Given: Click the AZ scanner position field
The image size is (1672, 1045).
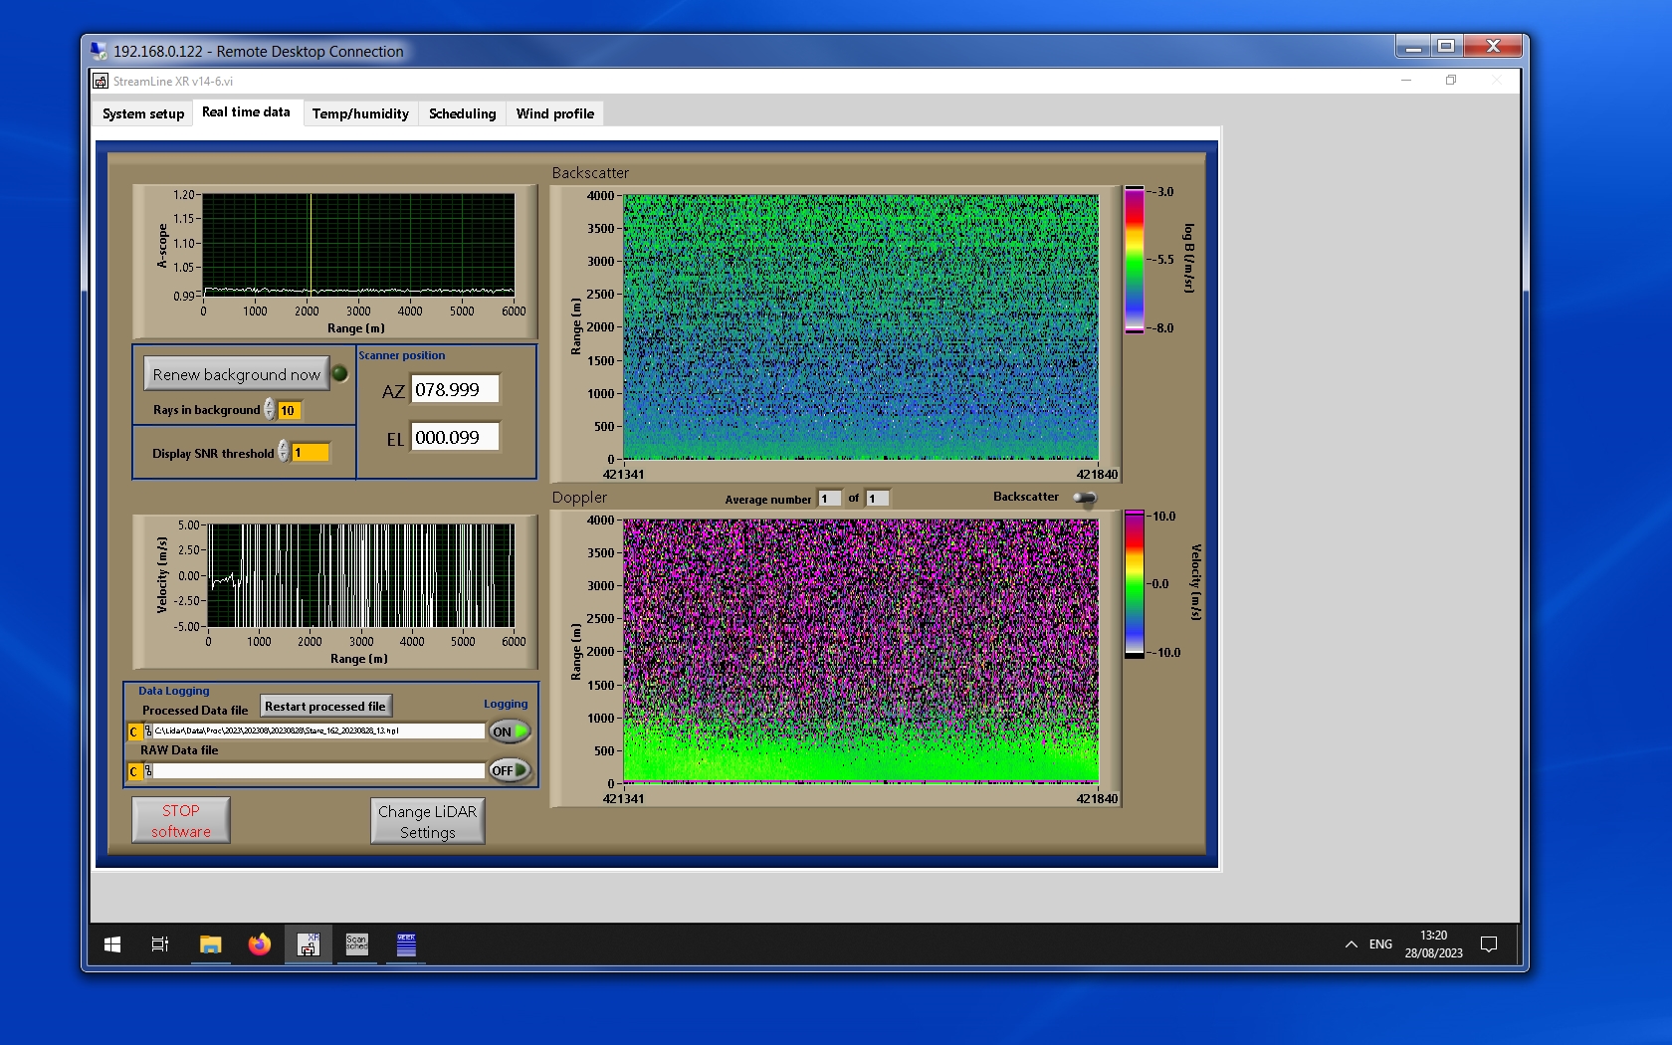Looking at the screenshot, I should pyautogui.click(x=455, y=390).
